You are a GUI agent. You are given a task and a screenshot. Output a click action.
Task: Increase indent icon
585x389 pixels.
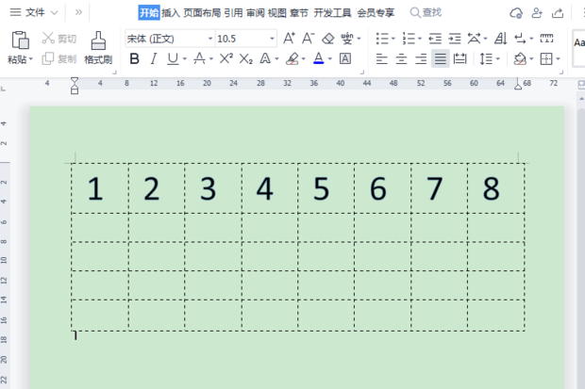(x=455, y=39)
